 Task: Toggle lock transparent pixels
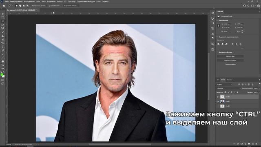[226, 92]
